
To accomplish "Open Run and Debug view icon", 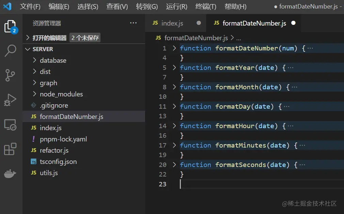I will coord(10,100).
